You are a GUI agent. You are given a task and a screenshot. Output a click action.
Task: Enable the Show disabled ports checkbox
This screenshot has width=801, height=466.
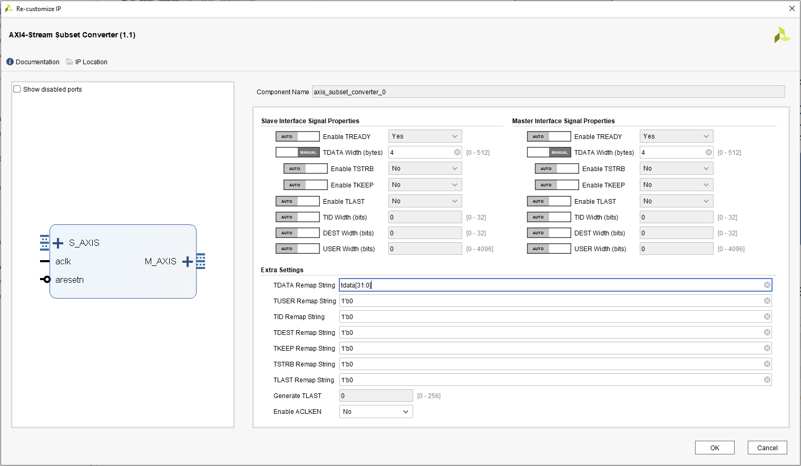16,89
